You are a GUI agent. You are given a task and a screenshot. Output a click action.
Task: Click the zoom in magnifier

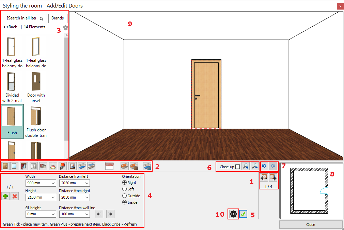point(246,167)
